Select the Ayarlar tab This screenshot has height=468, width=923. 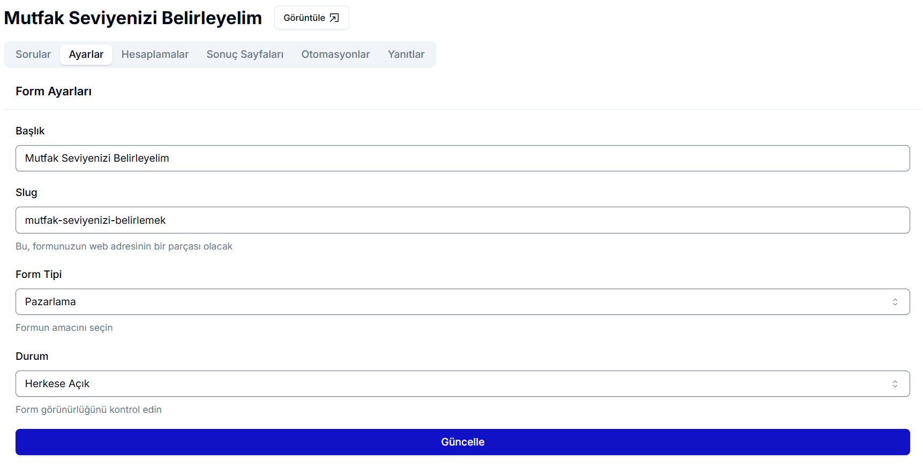click(86, 55)
